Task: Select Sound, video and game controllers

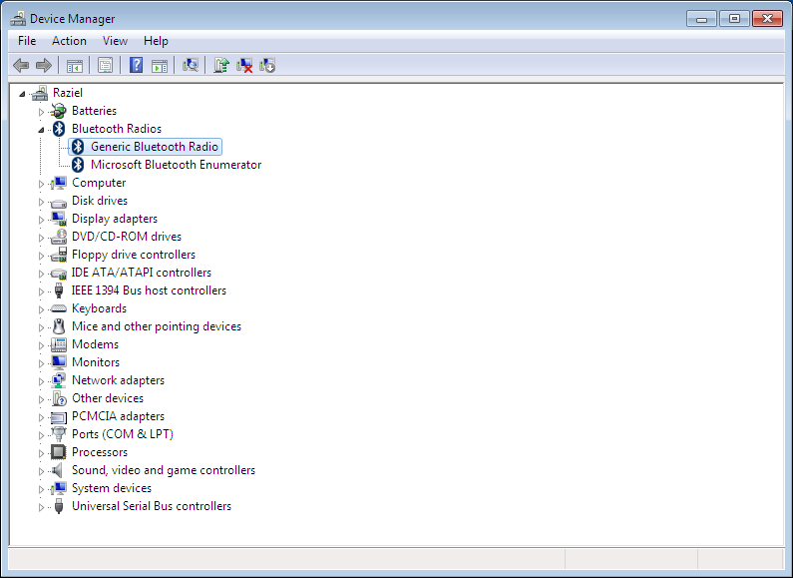Action: [x=163, y=470]
